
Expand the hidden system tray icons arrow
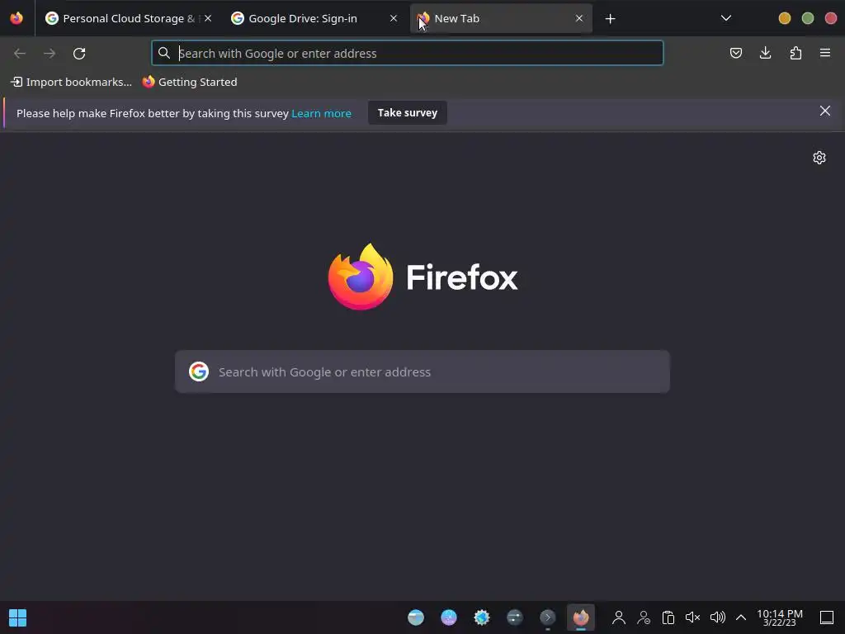point(741,617)
